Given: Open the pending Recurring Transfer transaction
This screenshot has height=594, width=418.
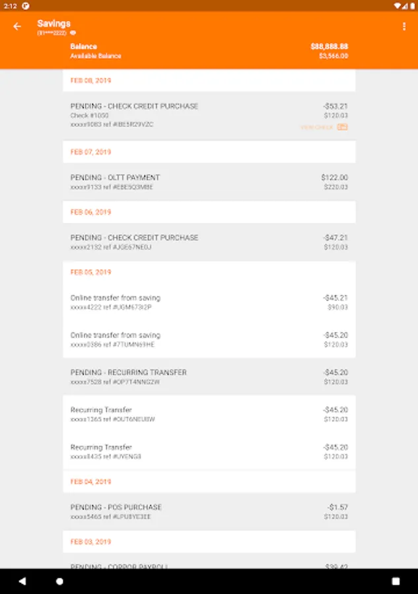Looking at the screenshot, I should click(209, 377).
